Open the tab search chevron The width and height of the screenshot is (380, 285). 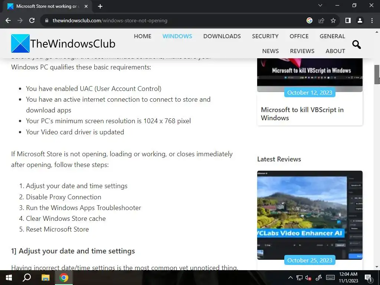[320, 5]
